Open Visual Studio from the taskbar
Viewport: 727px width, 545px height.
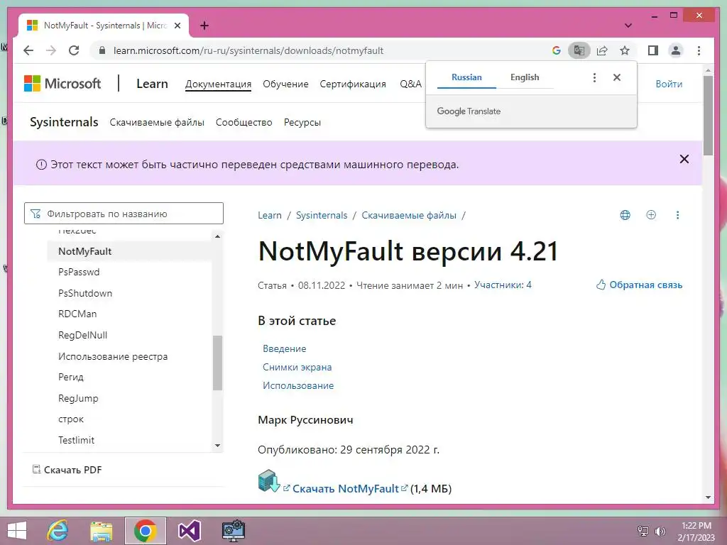tap(189, 531)
